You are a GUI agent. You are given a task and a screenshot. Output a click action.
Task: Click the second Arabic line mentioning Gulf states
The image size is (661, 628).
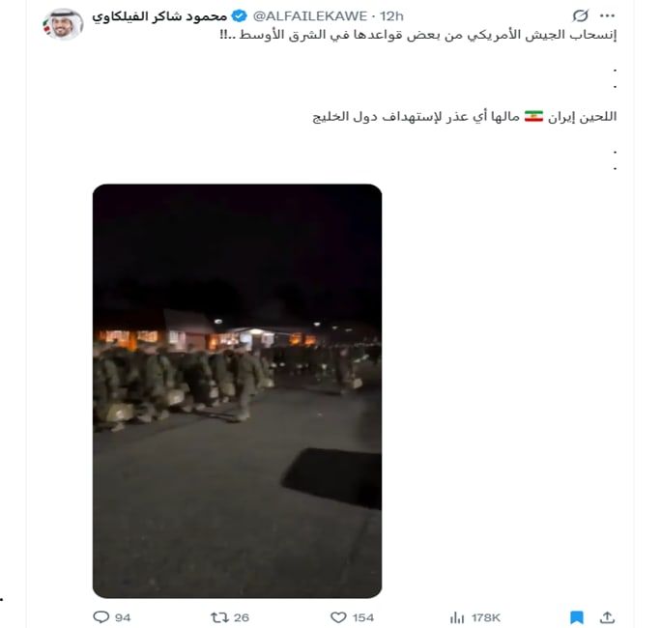click(465, 116)
